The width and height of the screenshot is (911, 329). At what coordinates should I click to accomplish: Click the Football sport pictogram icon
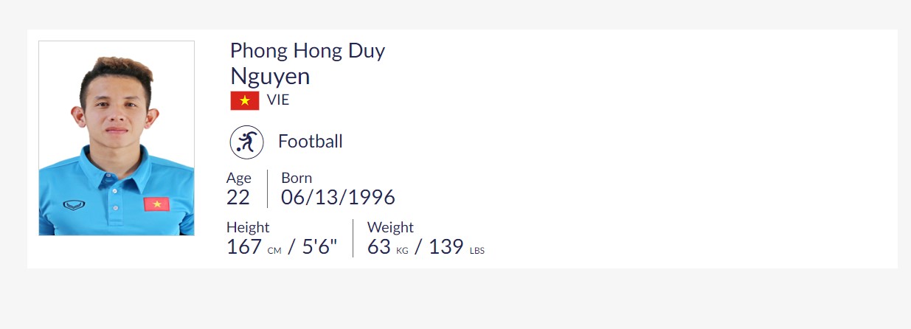click(x=246, y=142)
